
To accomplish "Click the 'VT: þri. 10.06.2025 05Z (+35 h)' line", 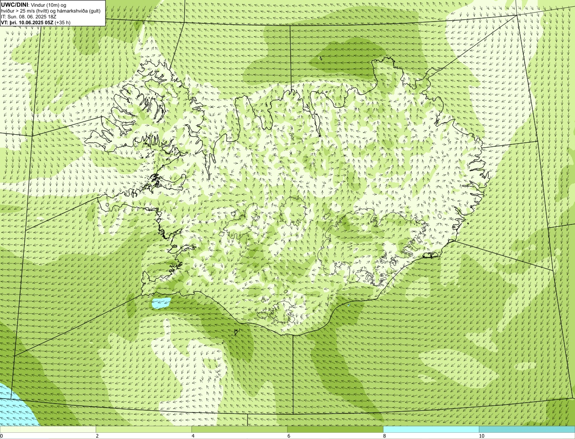I will pyautogui.click(x=35, y=22).
